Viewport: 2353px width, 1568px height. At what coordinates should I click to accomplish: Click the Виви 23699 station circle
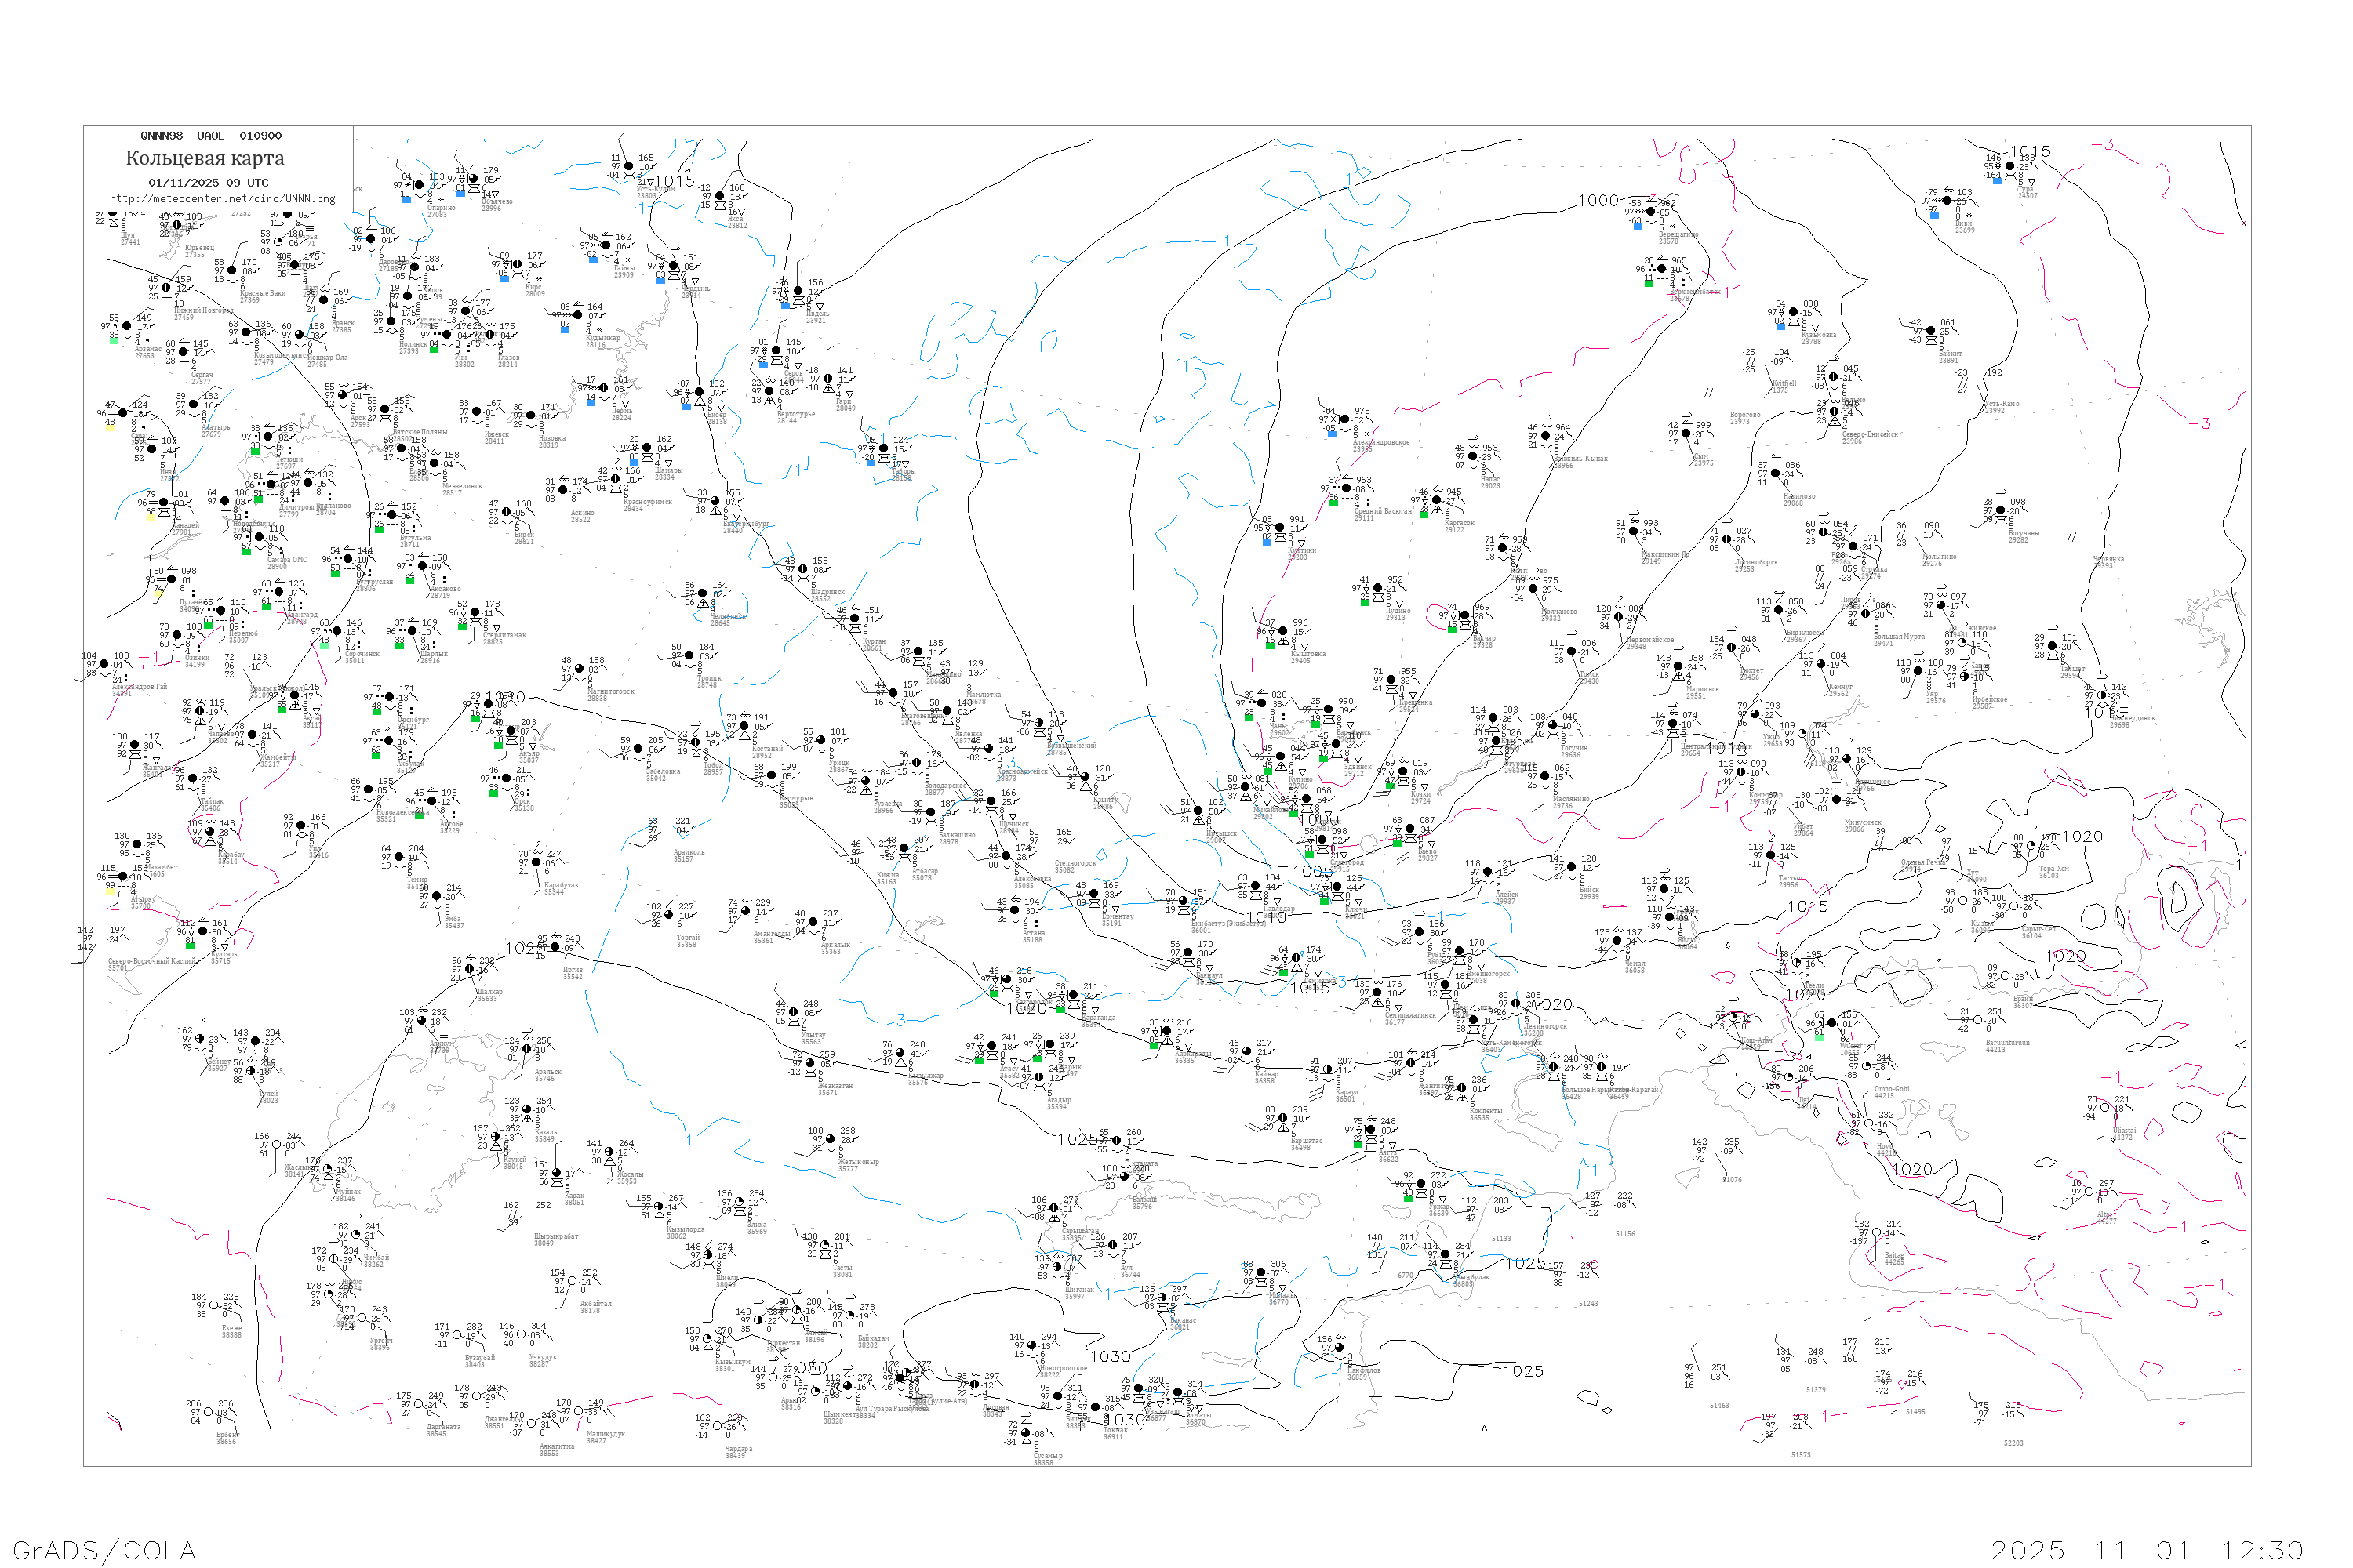point(1947,201)
